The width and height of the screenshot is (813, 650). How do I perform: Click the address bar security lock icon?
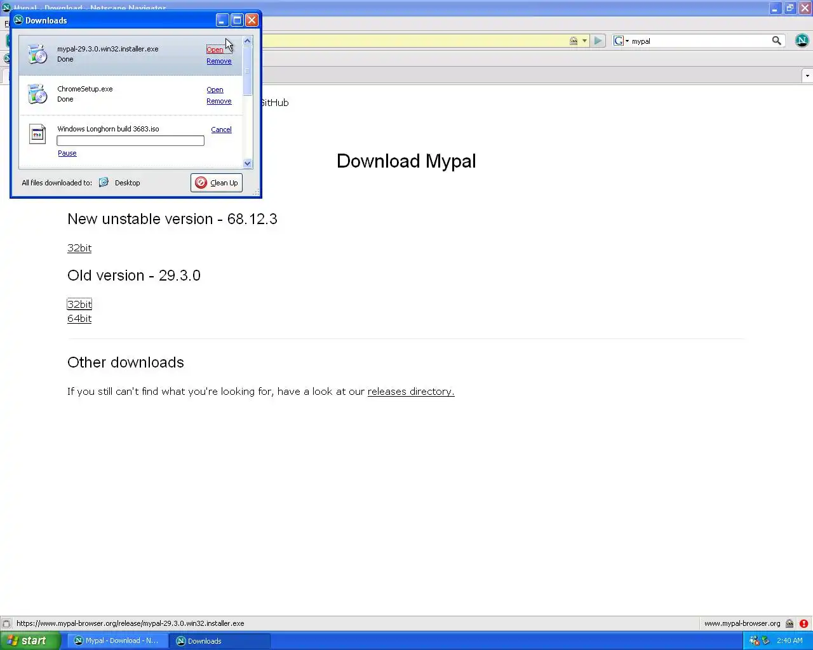(574, 41)
